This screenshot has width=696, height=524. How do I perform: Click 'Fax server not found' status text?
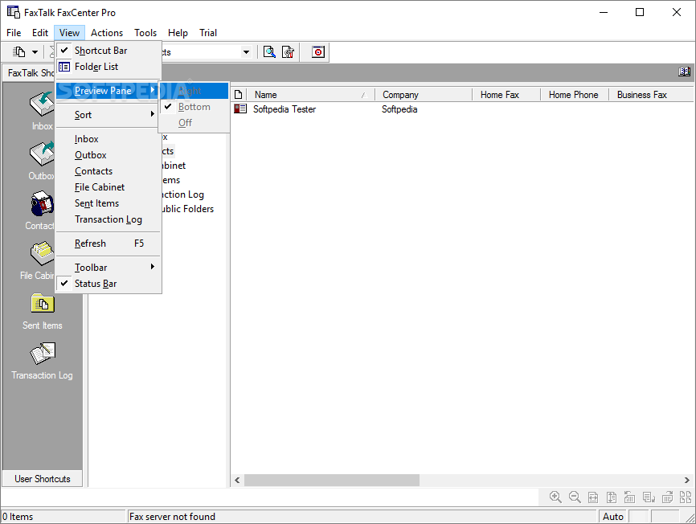click(x=172, y=517)
